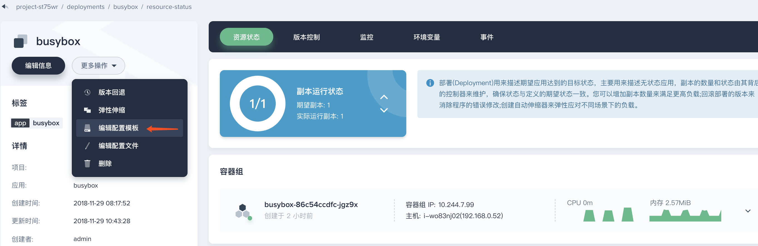Switch to the 资源状态 tab
The image size is (758, 246).
246,37
